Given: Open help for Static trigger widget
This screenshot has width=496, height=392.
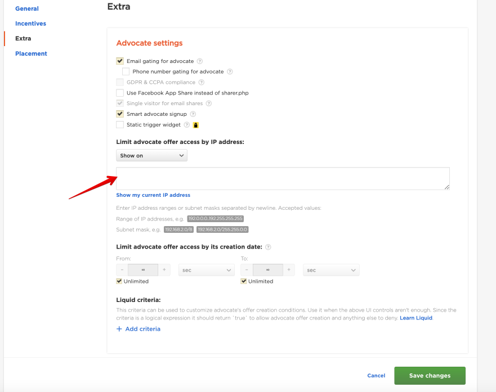Looking at the screenshot, I should [x=186, y=124].
